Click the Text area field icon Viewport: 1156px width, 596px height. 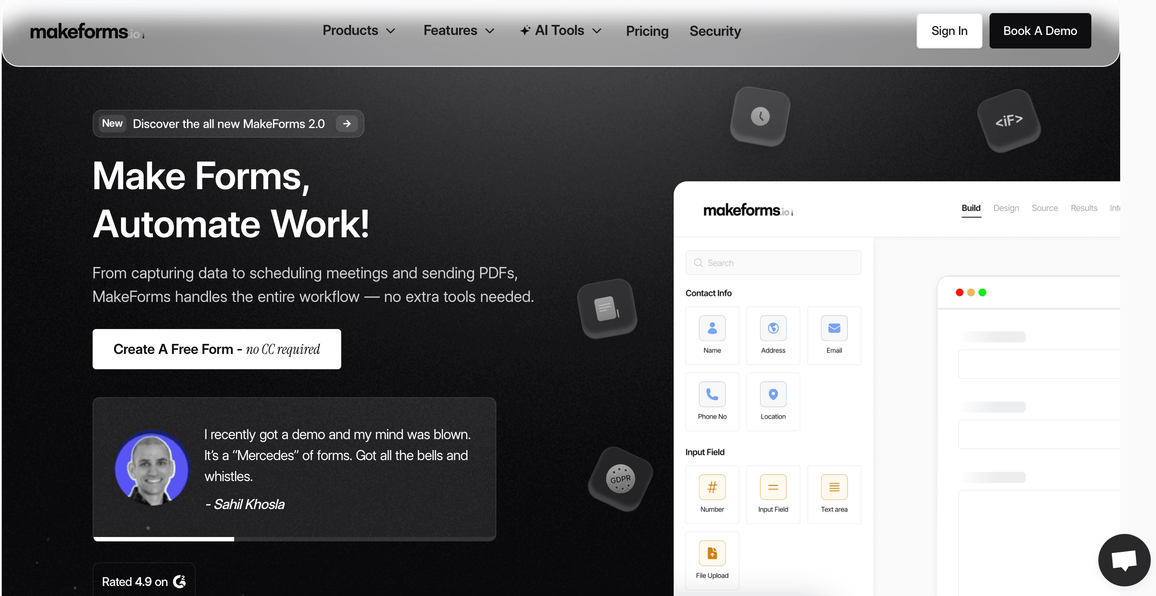[x=834, y=487]
